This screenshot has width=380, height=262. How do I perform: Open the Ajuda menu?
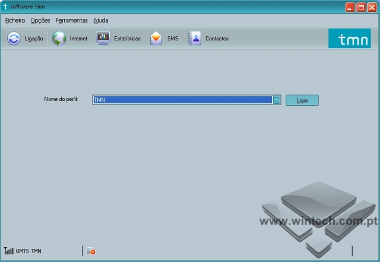pyautogui.click(x=101, y=20)
